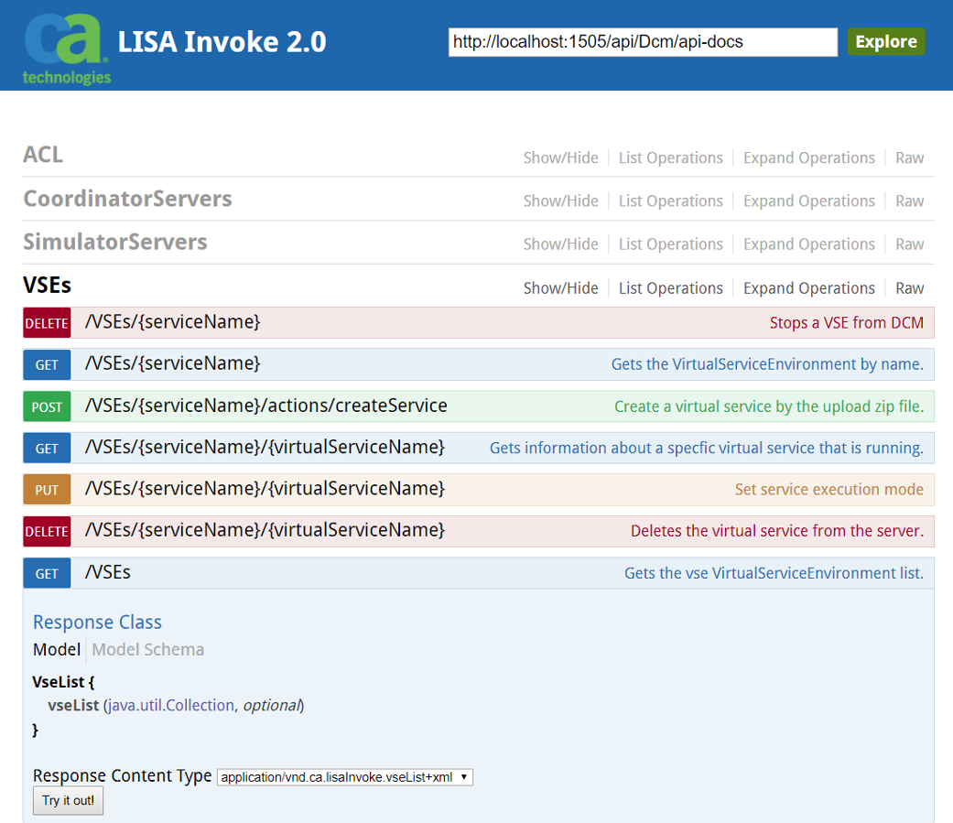Open Raw view for CoordinatorServers
Image resolution: width=953 pixels, height=823 pixels.
click(909, 200)
